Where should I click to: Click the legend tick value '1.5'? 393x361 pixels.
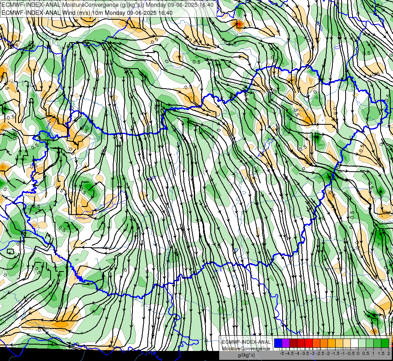tap(381, 353)
